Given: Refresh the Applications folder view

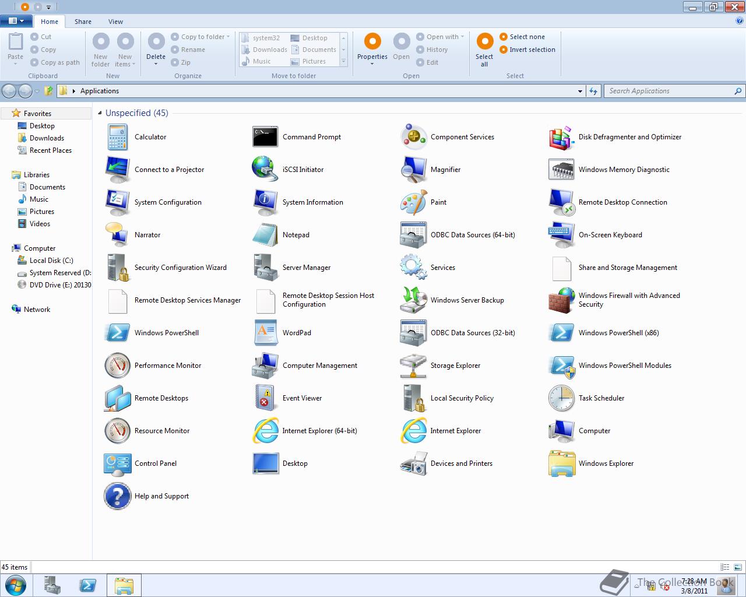Looking at the screenshot, I should click(x=593, y=91).
